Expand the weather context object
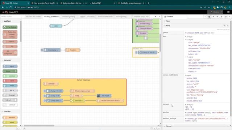The width and height of the screenshot is (232, 130). click(x=185, y=113)
